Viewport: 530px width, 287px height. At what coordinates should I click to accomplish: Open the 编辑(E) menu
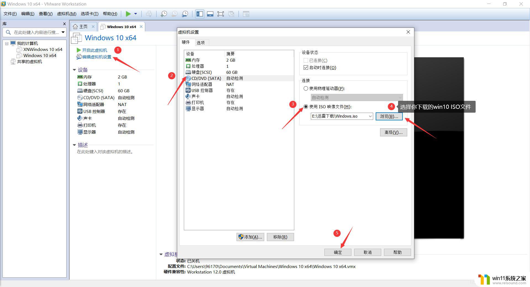[x=28, y=14]
